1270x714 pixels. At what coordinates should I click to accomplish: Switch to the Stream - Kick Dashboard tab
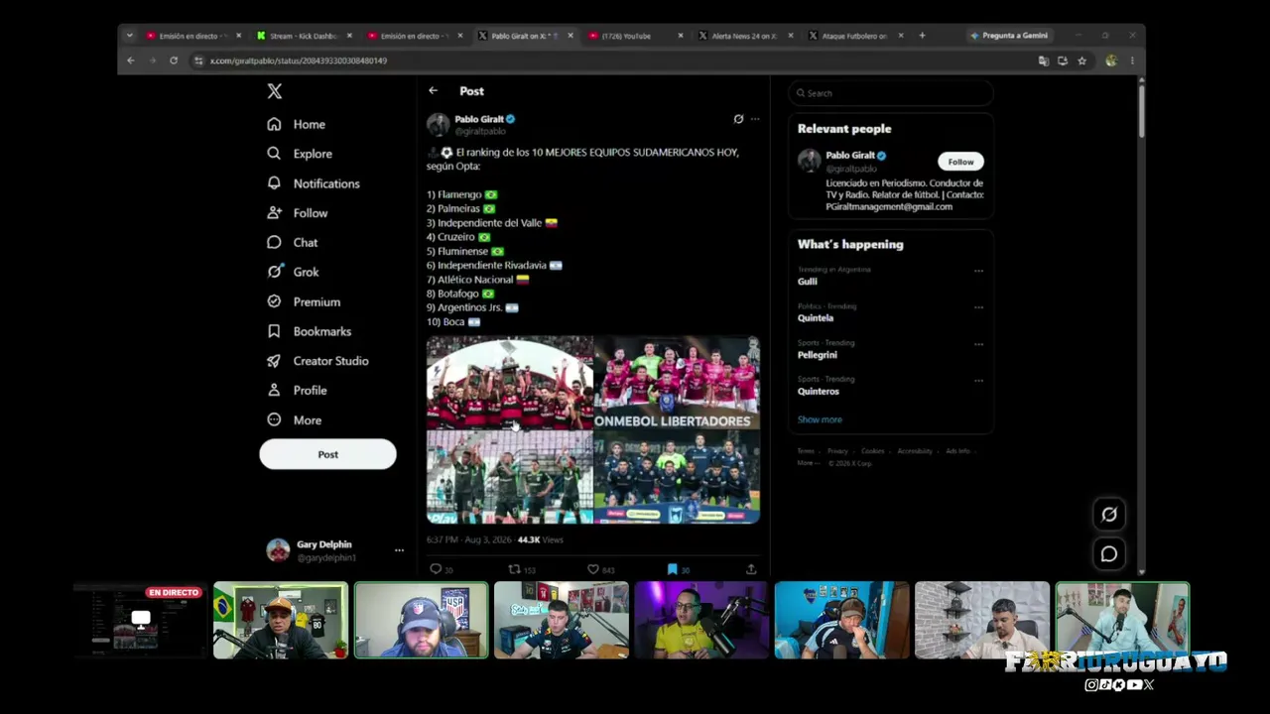click(x=305, y=36)
